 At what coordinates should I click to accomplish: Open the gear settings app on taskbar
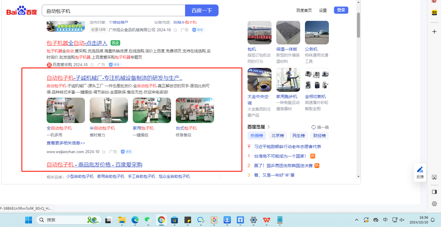(x=254, y=220)
